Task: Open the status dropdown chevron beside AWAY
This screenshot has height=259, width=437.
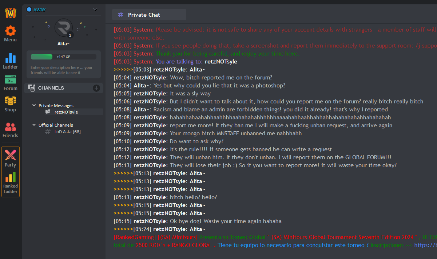Action: click(95, 9)
